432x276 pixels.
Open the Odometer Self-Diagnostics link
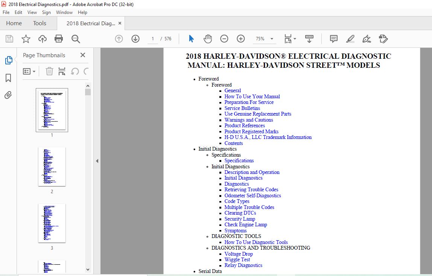253,196
